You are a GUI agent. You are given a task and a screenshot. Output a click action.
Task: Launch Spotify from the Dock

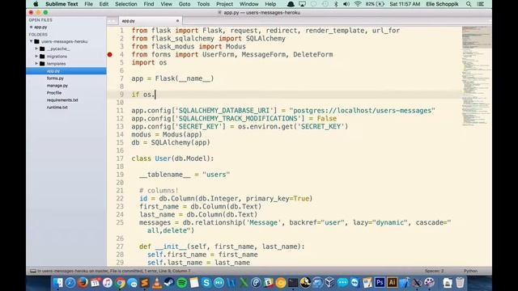coord(181,283)
